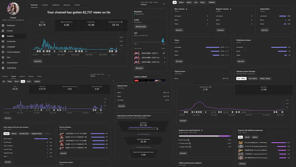Image resolution: width=296 pixels, height=167 pixels.
Task: Click the red LIVE badge in Latest content
Action: tap(136, 81)
